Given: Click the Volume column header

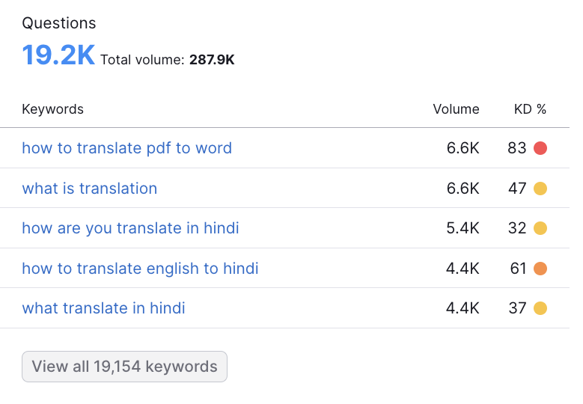Looking at the screenshot, I should pyautogui.click(x=456, y=109).
